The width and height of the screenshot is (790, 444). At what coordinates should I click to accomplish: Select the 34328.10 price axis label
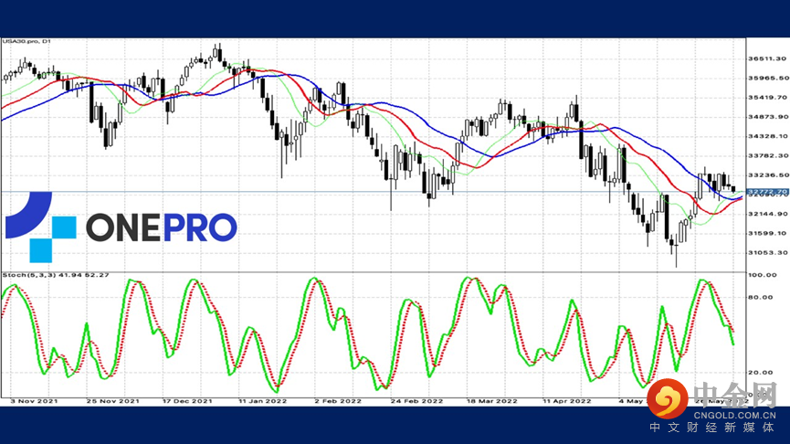click(768, 136)
